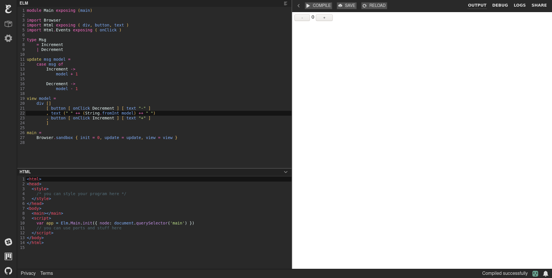Click the 'type Msg' code line

click(36, 40)
